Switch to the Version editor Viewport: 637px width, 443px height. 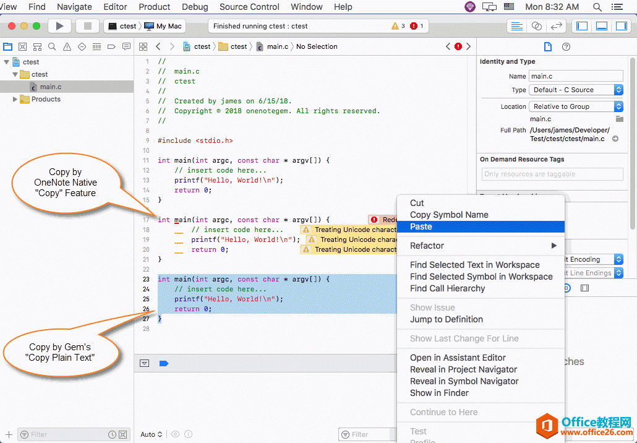557,26
